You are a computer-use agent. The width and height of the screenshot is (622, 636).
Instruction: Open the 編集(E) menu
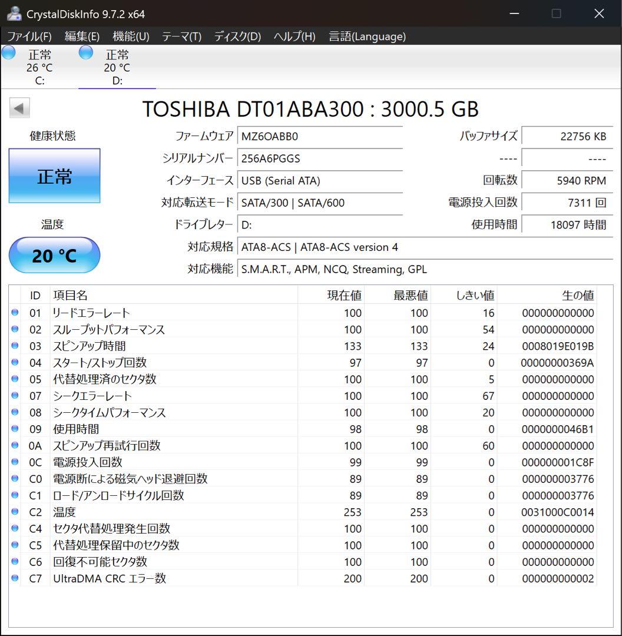82,37
